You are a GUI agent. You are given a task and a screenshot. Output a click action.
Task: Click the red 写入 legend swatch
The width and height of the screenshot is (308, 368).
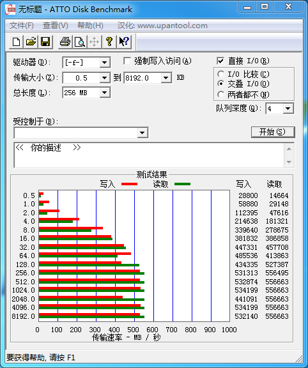129,184
